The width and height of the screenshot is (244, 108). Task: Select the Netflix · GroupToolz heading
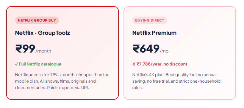pyautogui.click(x=43, y=33)
